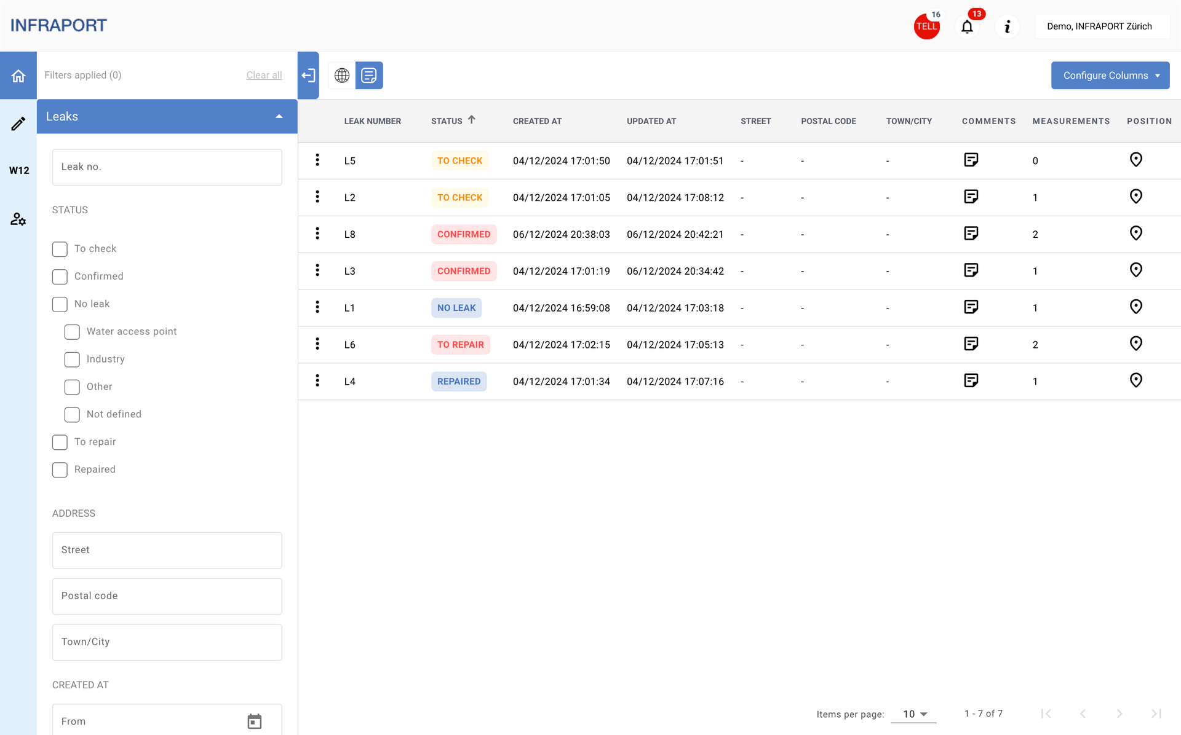Enable the 'Confirmed' status checkbox
The width and height of the screenshot is (1181, 735).
tap(60, 277)
